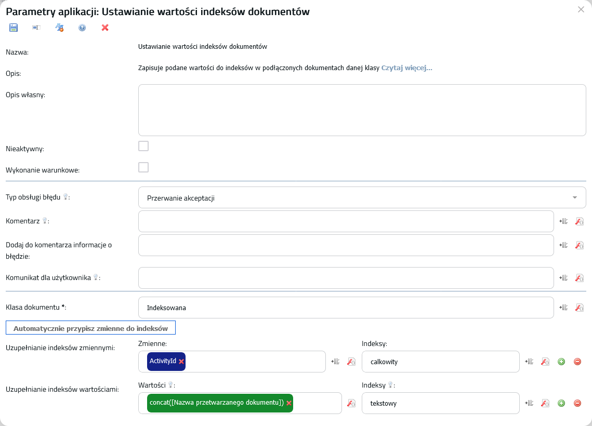The height and width of the screenshot is (426, 592).
Task: Open help via the blue question mark icon
Action: (82, 28)
